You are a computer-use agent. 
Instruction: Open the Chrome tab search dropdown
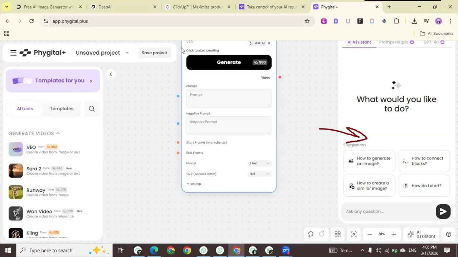(6, 7)
